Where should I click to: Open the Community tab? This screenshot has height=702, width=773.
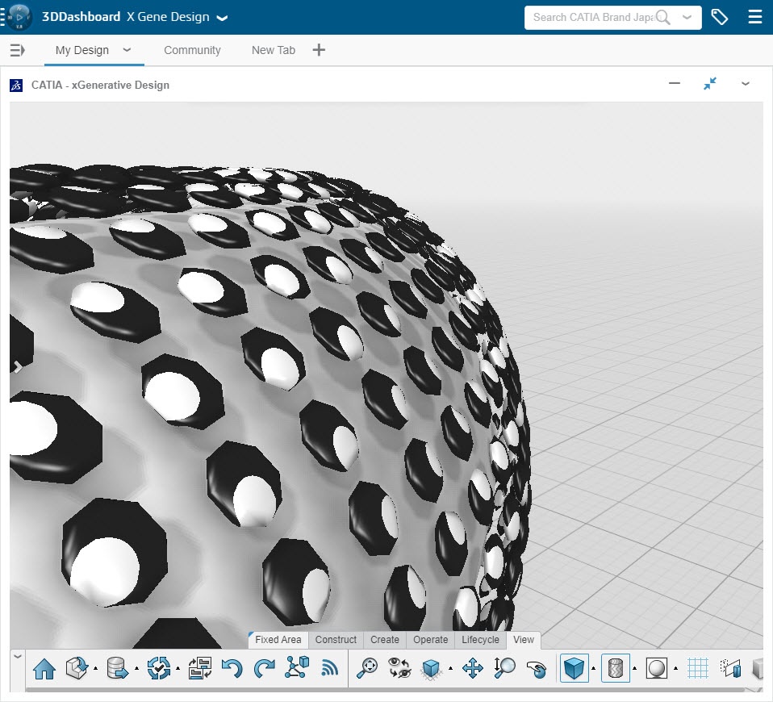click(x=192, y=50)
